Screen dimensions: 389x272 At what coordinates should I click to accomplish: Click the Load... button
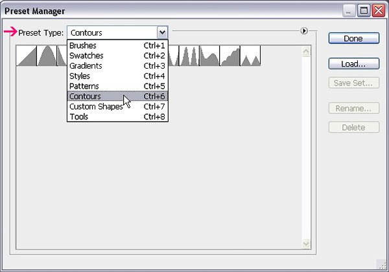pos(354,64)
